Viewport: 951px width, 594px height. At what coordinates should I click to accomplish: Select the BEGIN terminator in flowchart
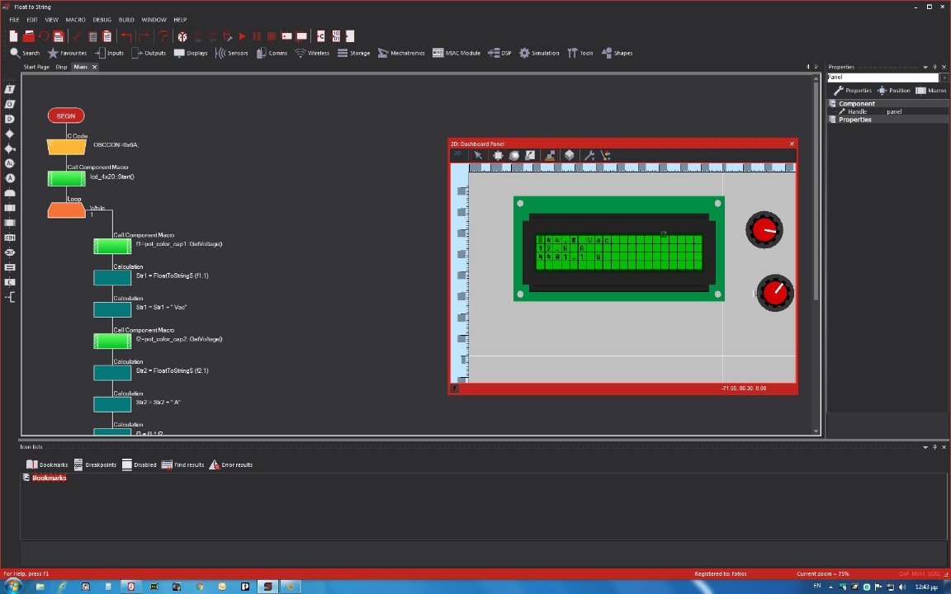click(x=66, y=115)
